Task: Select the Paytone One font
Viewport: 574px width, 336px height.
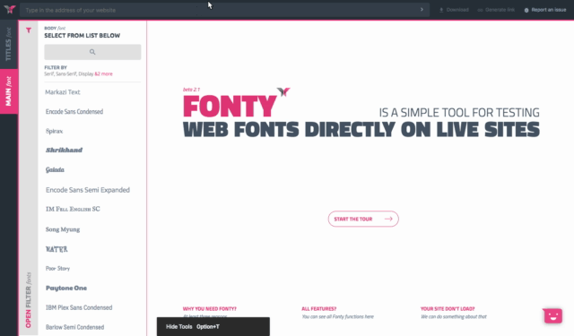Action: click(66, 289)
